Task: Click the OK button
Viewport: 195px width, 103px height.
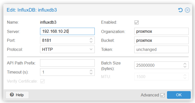Action: click(x=179, y=95)
